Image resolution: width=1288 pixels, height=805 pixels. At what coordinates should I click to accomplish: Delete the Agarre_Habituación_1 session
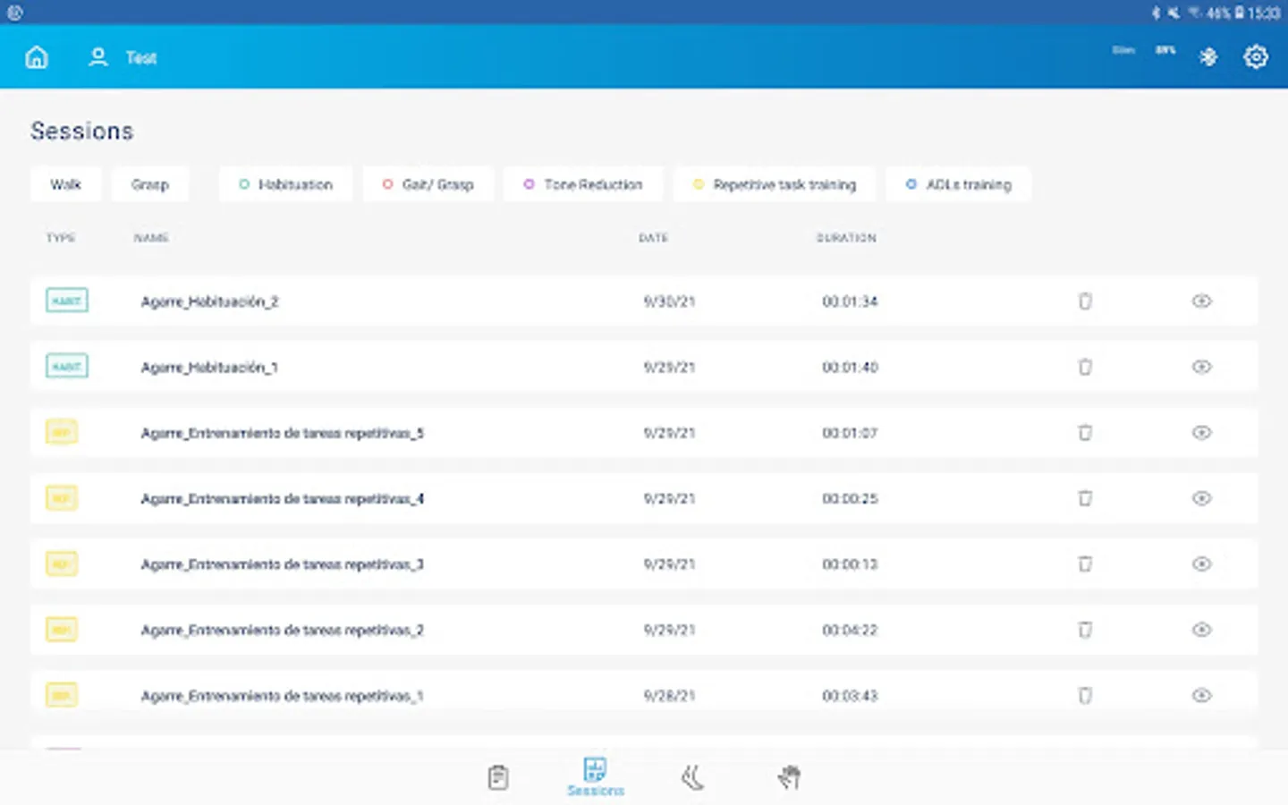(1085, 367)
